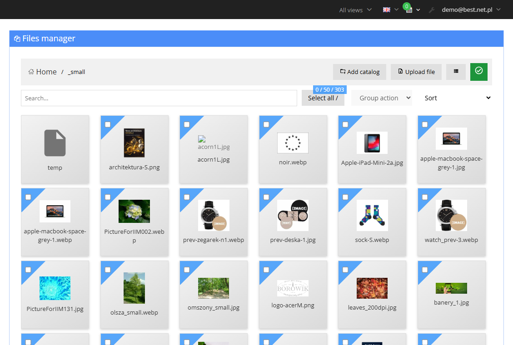Open logo-acerM.png Borowik thumbnail
The image size is (513, 345).
point(293,288)
